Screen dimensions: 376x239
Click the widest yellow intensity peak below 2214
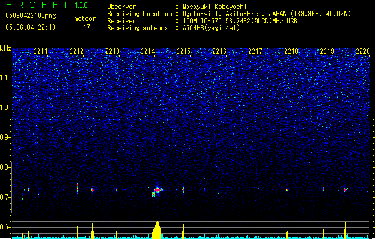pyautogui.click(x=157, y=229)
